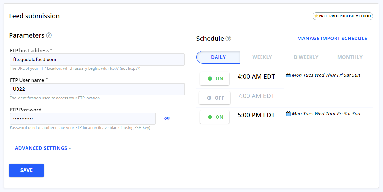Turn off the 4:00 AM EDT schedule
Viewport: 383px width, 192px height.
(x=215, y=79)
